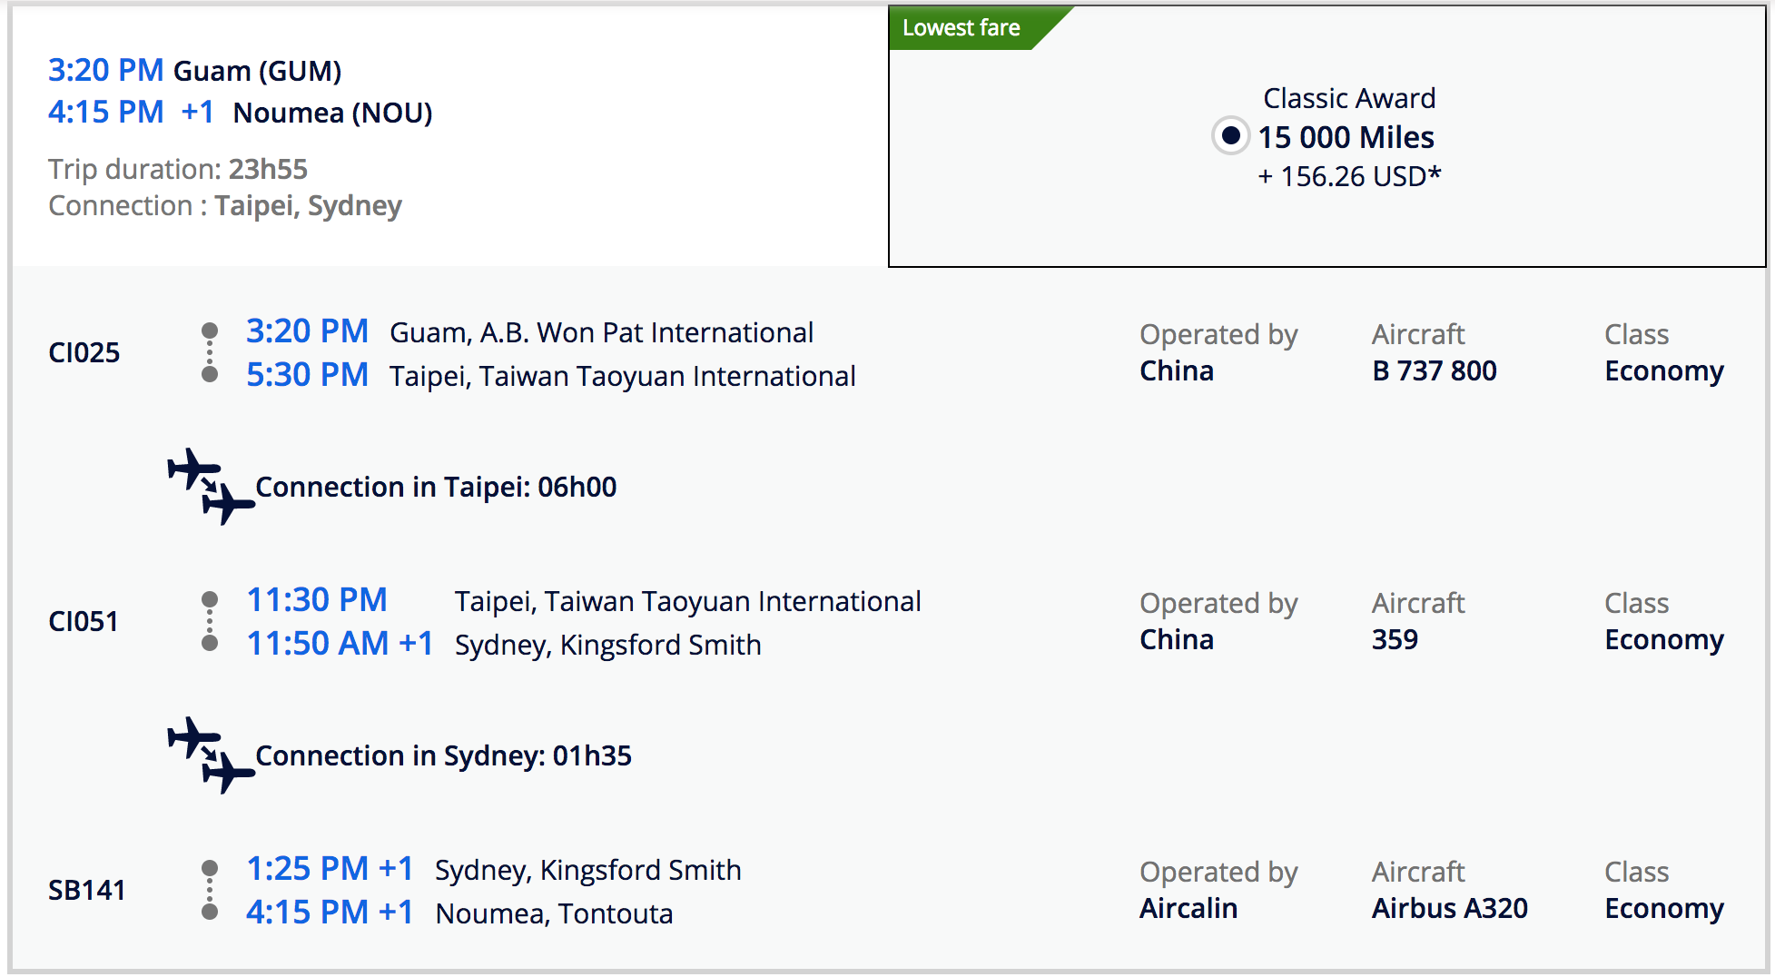Screen dimensions: 1775x977
Task: Click the Taipei connection transfer icon
Action: (210, 487)
